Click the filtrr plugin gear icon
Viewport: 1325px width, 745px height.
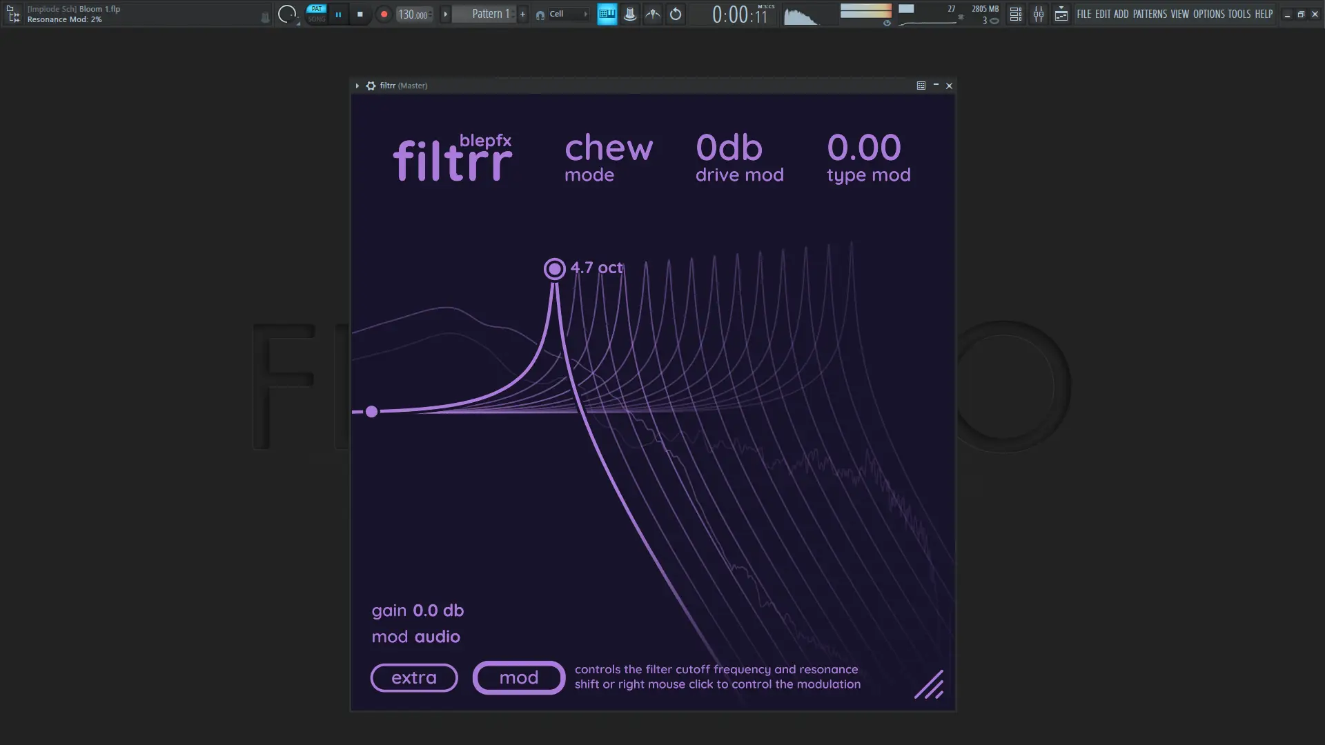[x=371, y=86]
